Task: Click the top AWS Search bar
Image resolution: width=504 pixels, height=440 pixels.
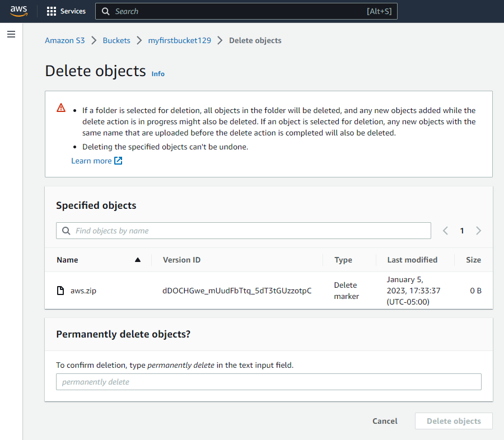Action: pos(246,11)
